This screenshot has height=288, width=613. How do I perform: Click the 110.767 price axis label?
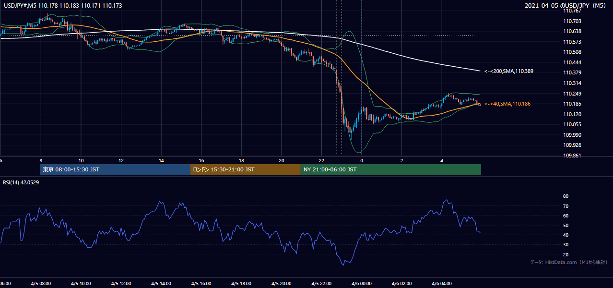(573, 11)
